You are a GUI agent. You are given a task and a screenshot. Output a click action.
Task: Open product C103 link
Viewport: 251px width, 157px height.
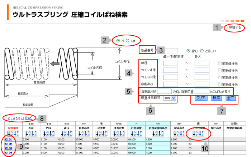click(9, 148)
